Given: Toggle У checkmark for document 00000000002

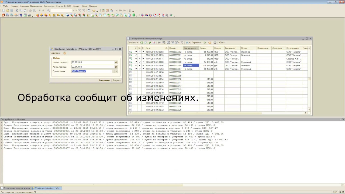Looking at the screenshot, I should tap(136, 52).
